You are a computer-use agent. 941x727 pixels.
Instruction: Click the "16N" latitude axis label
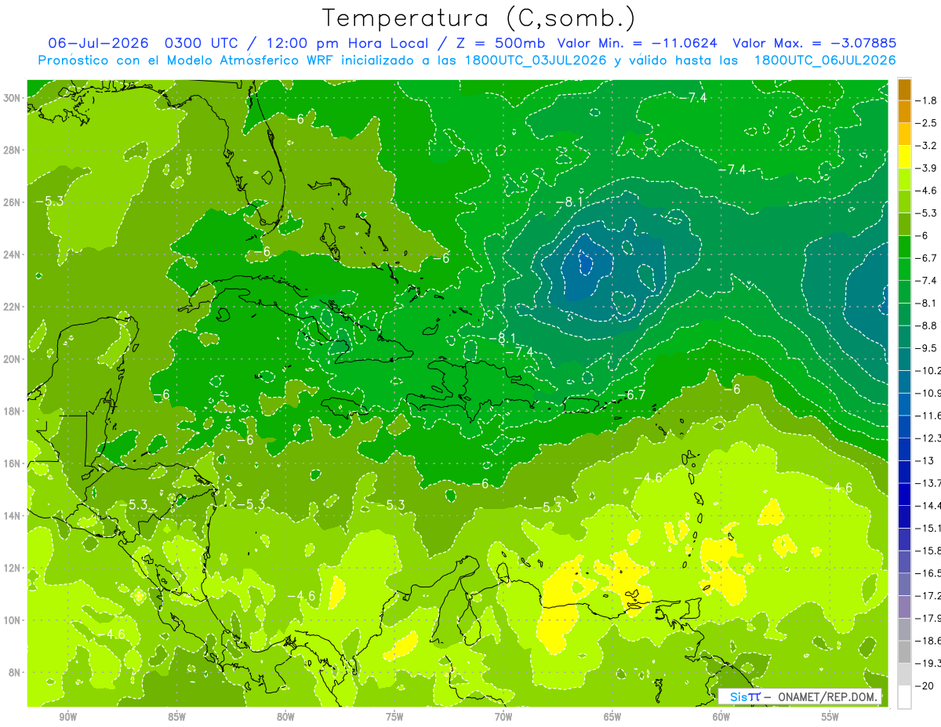tap(12, 463)
